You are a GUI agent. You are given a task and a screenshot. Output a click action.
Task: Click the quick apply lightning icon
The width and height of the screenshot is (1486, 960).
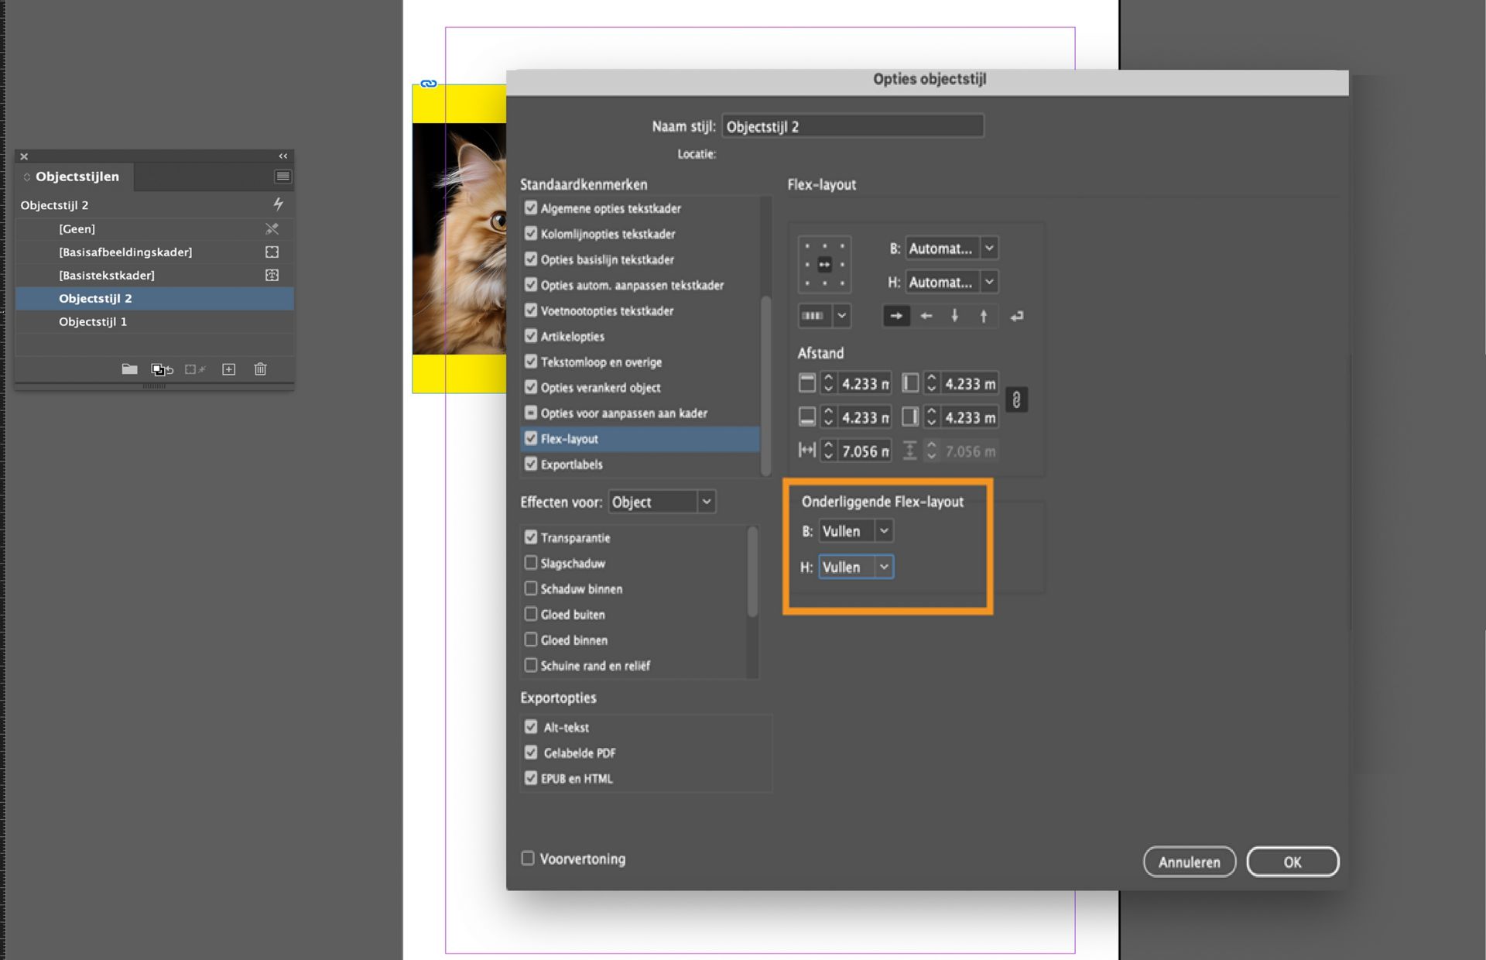coord(278,204)
